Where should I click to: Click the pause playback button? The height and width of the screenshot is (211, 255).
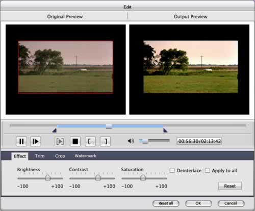21,141
